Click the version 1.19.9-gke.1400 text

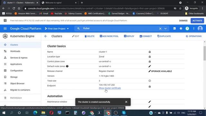coord(107,76)
